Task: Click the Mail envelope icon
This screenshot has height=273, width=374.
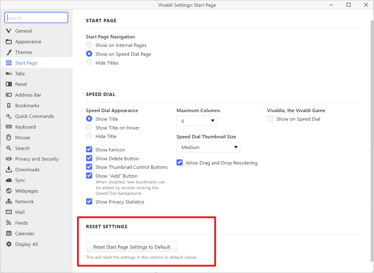Action: (9, 212)
